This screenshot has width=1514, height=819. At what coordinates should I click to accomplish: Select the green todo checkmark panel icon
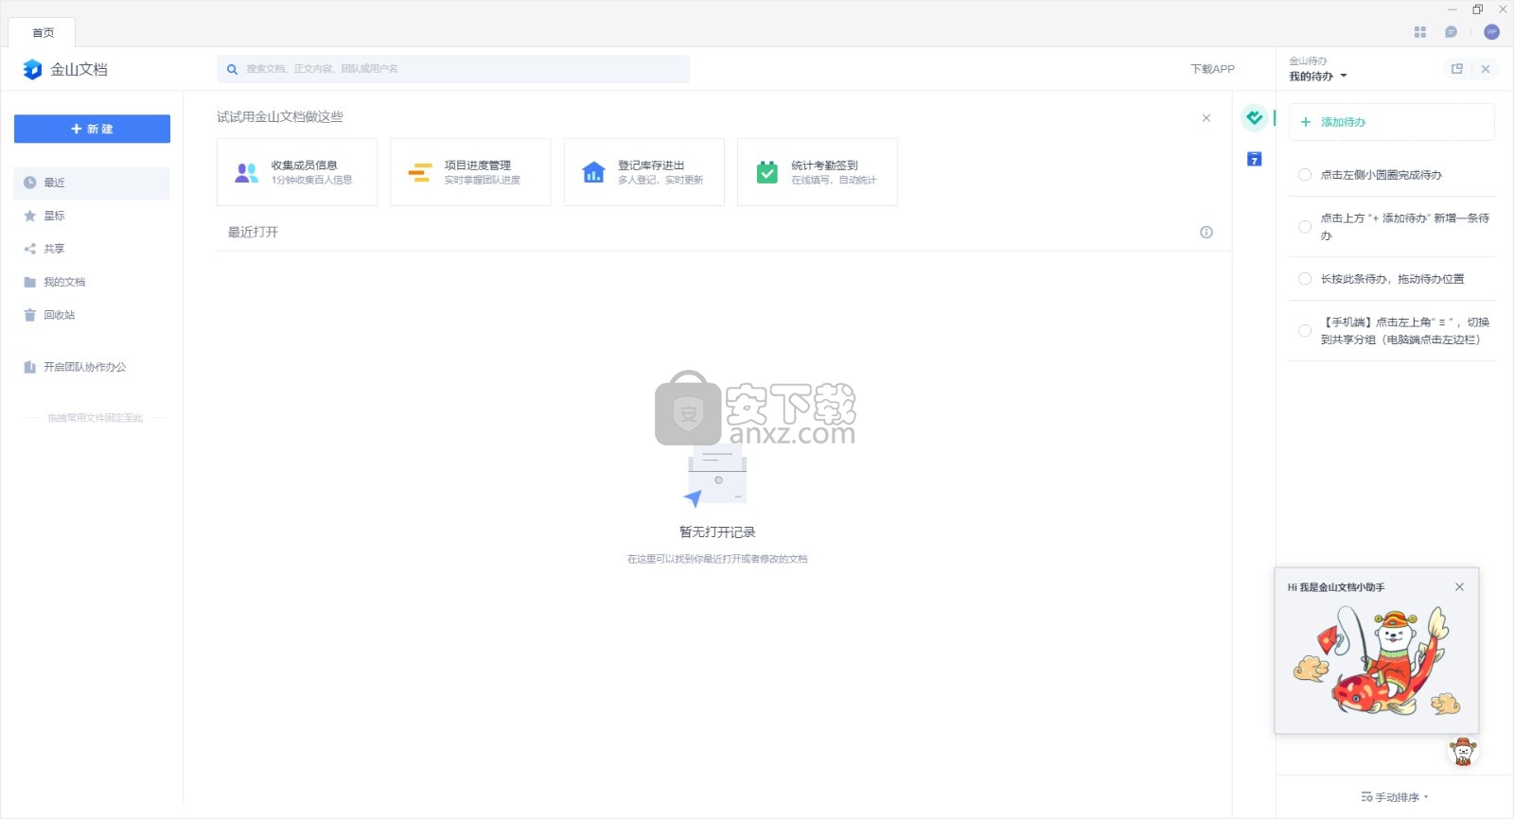tap(1254, 118)
